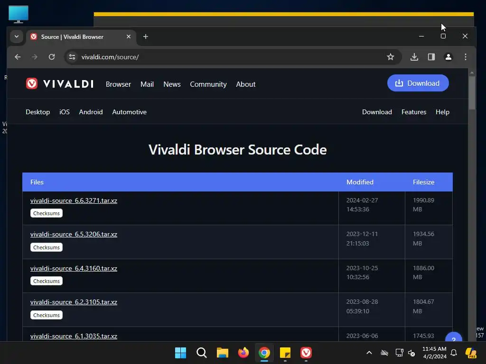
Task: Open the network display tray icon
Action: tap(399, 353)
